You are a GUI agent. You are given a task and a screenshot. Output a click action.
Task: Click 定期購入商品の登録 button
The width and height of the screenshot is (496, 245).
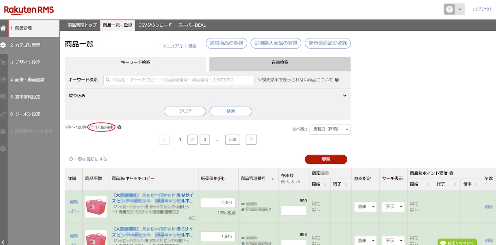276,43
